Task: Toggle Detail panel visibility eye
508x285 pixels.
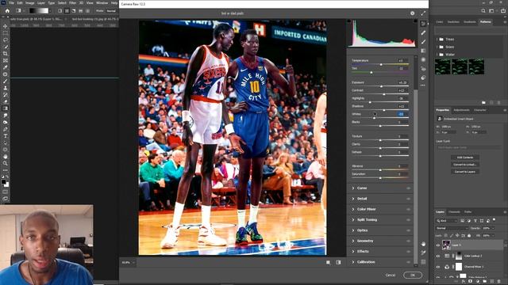Action: pyautogui.click(x=408, y=199)
